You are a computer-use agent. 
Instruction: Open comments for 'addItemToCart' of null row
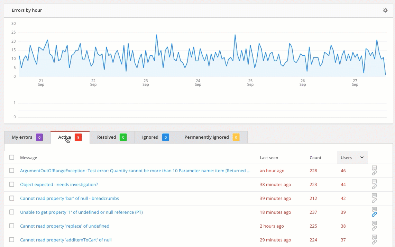pyautogui.click(x=374, y=237)
